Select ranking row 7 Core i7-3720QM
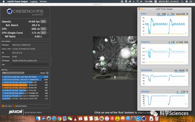Screen dimensions: 195x122 pyautogui.click(x=25, y=93)
